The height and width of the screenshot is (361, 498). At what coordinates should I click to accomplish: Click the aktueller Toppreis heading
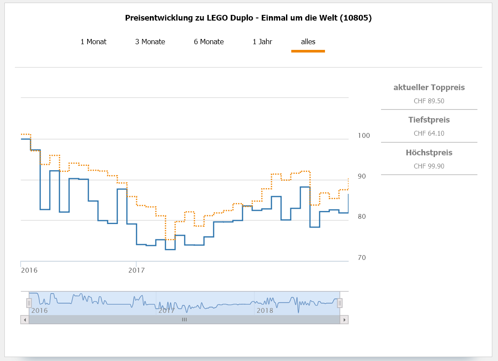point(429,88)
